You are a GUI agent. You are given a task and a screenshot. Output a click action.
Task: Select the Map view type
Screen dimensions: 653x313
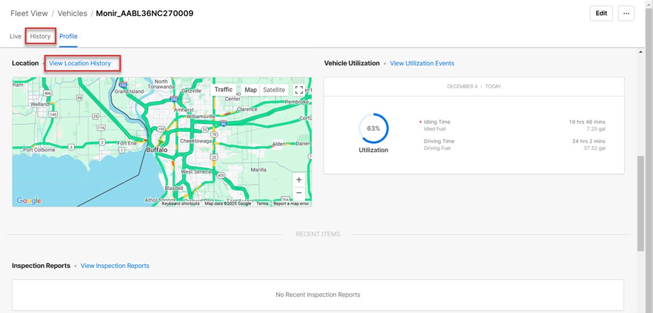251,89
